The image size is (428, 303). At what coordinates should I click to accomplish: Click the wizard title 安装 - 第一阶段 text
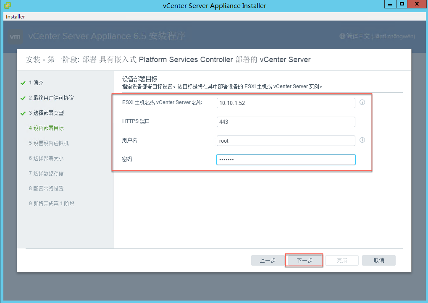pos(168,60)
